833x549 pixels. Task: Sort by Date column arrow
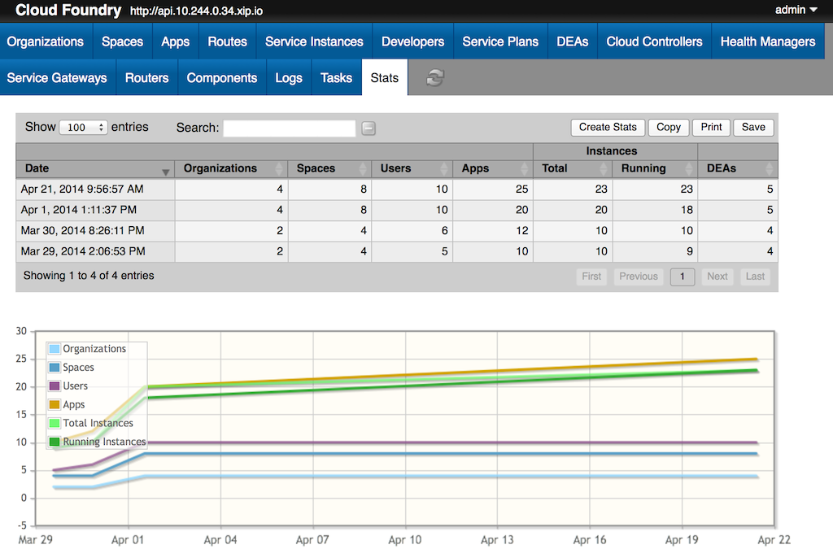[166, 172]
